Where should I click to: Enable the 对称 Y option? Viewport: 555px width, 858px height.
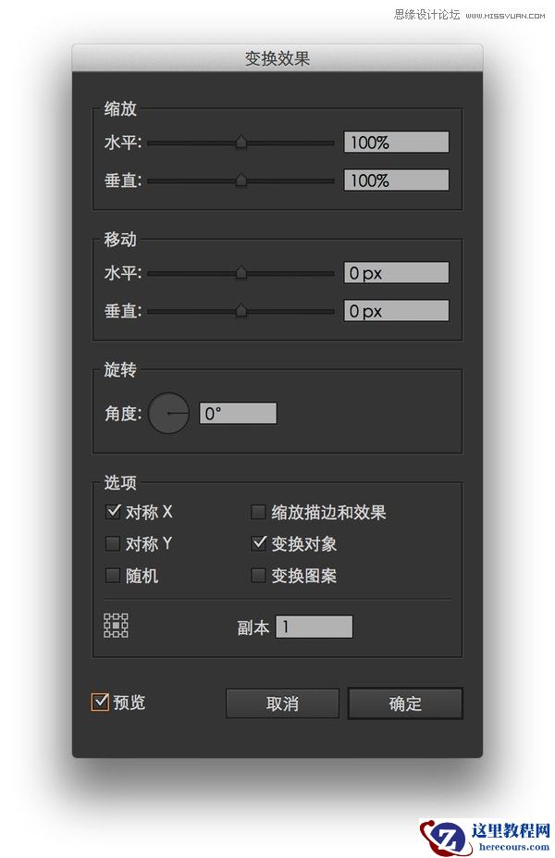click(x=113, y=543)
